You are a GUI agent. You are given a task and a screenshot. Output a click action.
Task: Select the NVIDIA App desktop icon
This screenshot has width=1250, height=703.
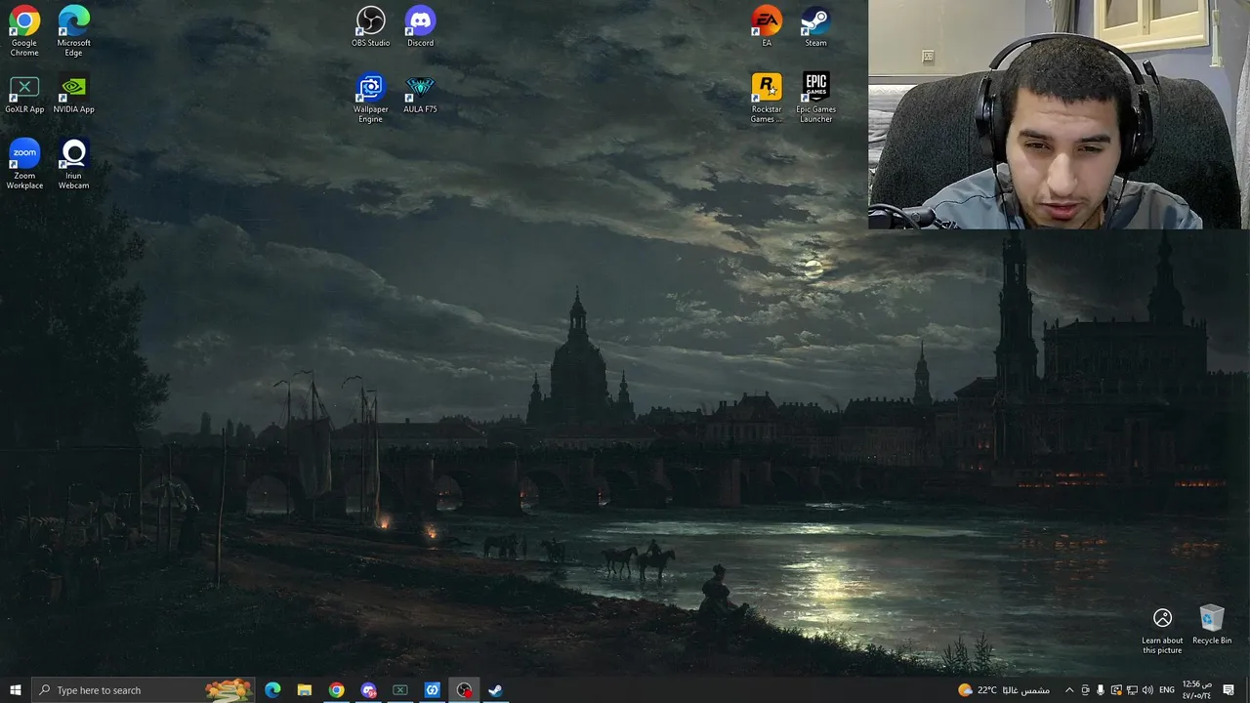click(x=73, y=95)
